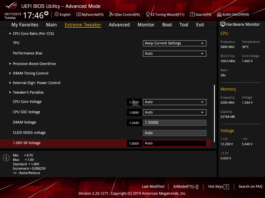Screen dimensions: 265x198
Task: Click the Search question mark icon
Action: (x=192, y=14)
